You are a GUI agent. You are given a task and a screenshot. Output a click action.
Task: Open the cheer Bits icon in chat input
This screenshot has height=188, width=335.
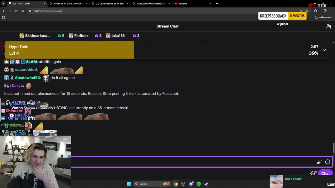(x=319, y=162)
